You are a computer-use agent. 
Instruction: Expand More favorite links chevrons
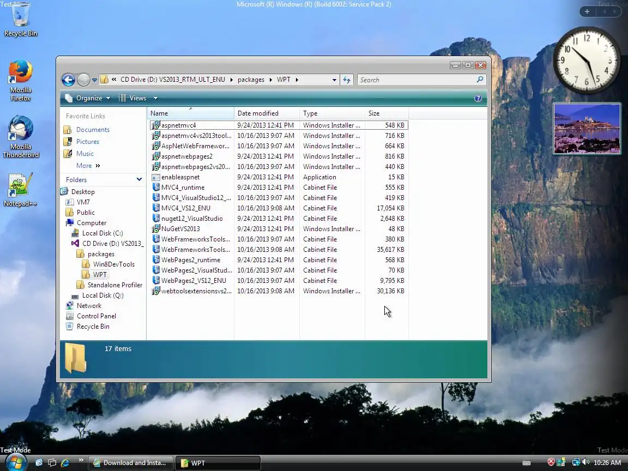click(98, 165)
